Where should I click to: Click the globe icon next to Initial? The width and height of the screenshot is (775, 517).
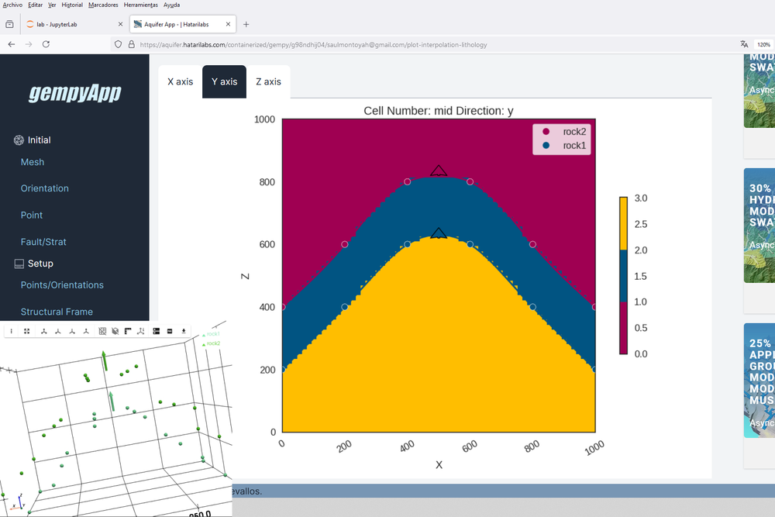pyautogui.click(x=19, y=140)
